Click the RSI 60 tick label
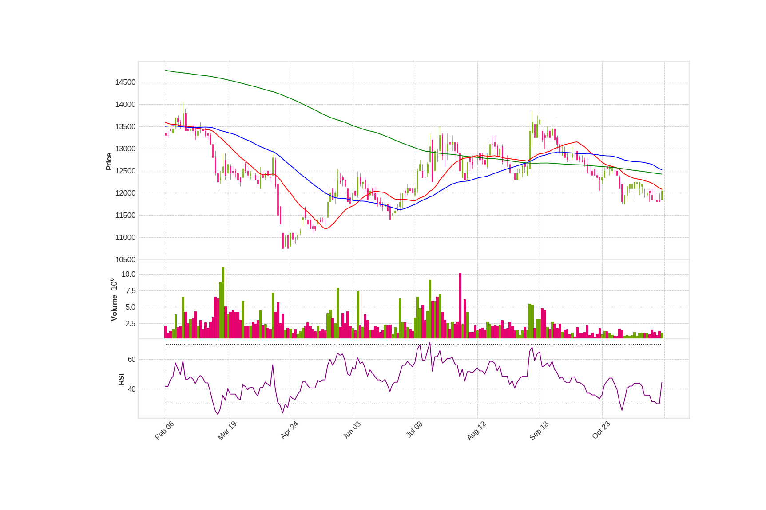Screen dimensions: 766x510 click(x=131, y=360)
